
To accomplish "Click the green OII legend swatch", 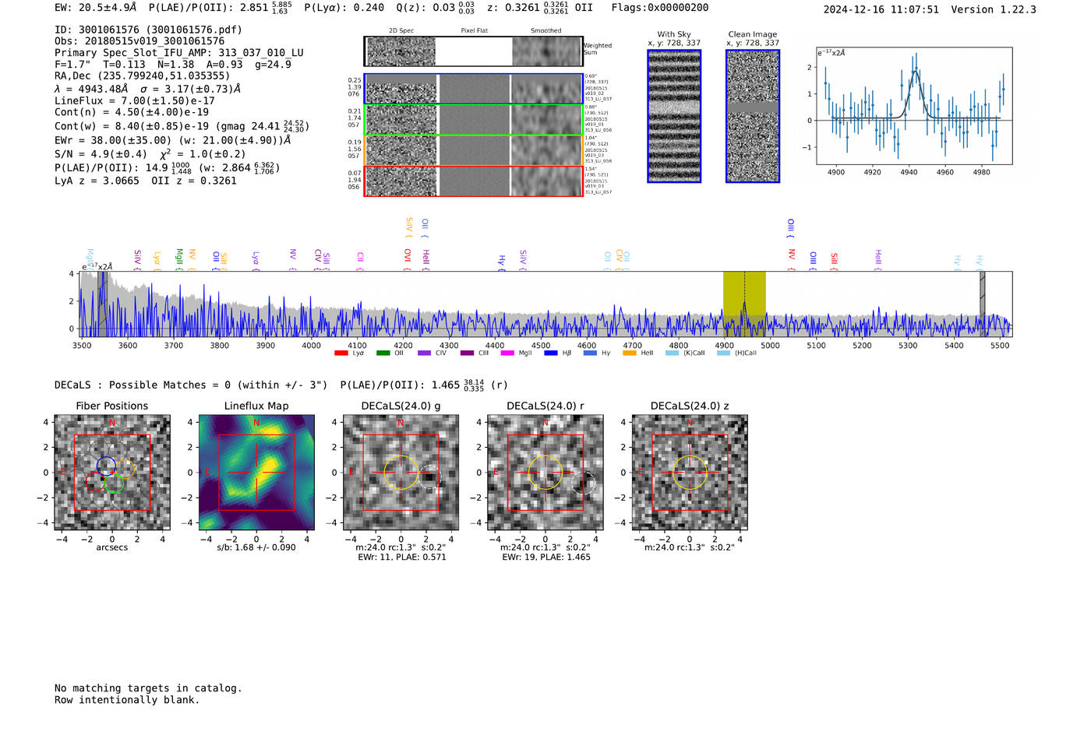I will 383,353.
